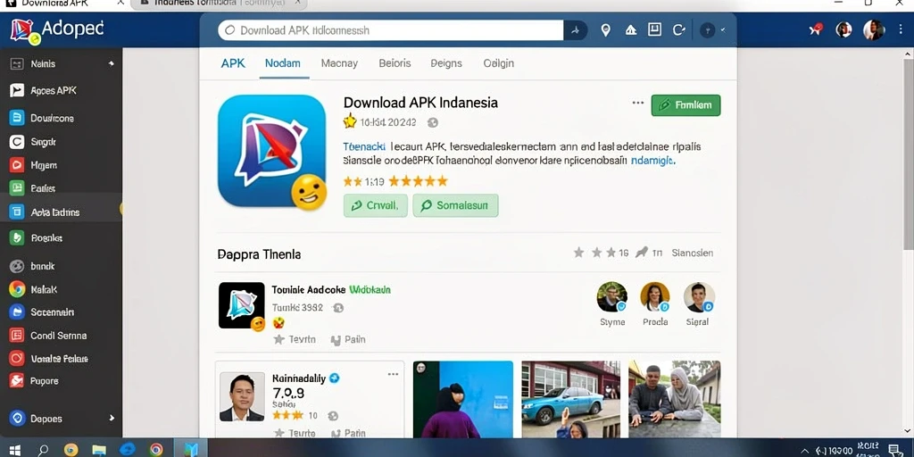914x457 pixels.
Task: Open the Condl Sernna icon
Action: point(17,336)
